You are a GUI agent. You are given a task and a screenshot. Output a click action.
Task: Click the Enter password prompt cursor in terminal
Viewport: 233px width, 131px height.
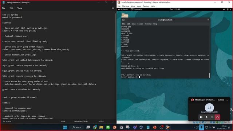click(139, 77)
